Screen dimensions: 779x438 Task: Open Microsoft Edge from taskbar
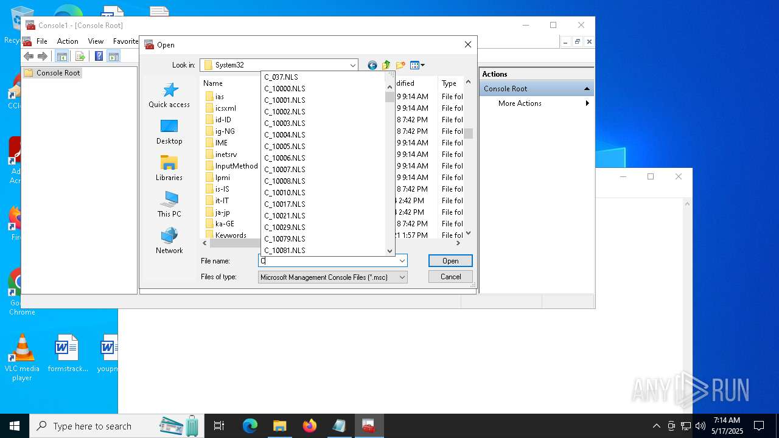tap(250, 426)
